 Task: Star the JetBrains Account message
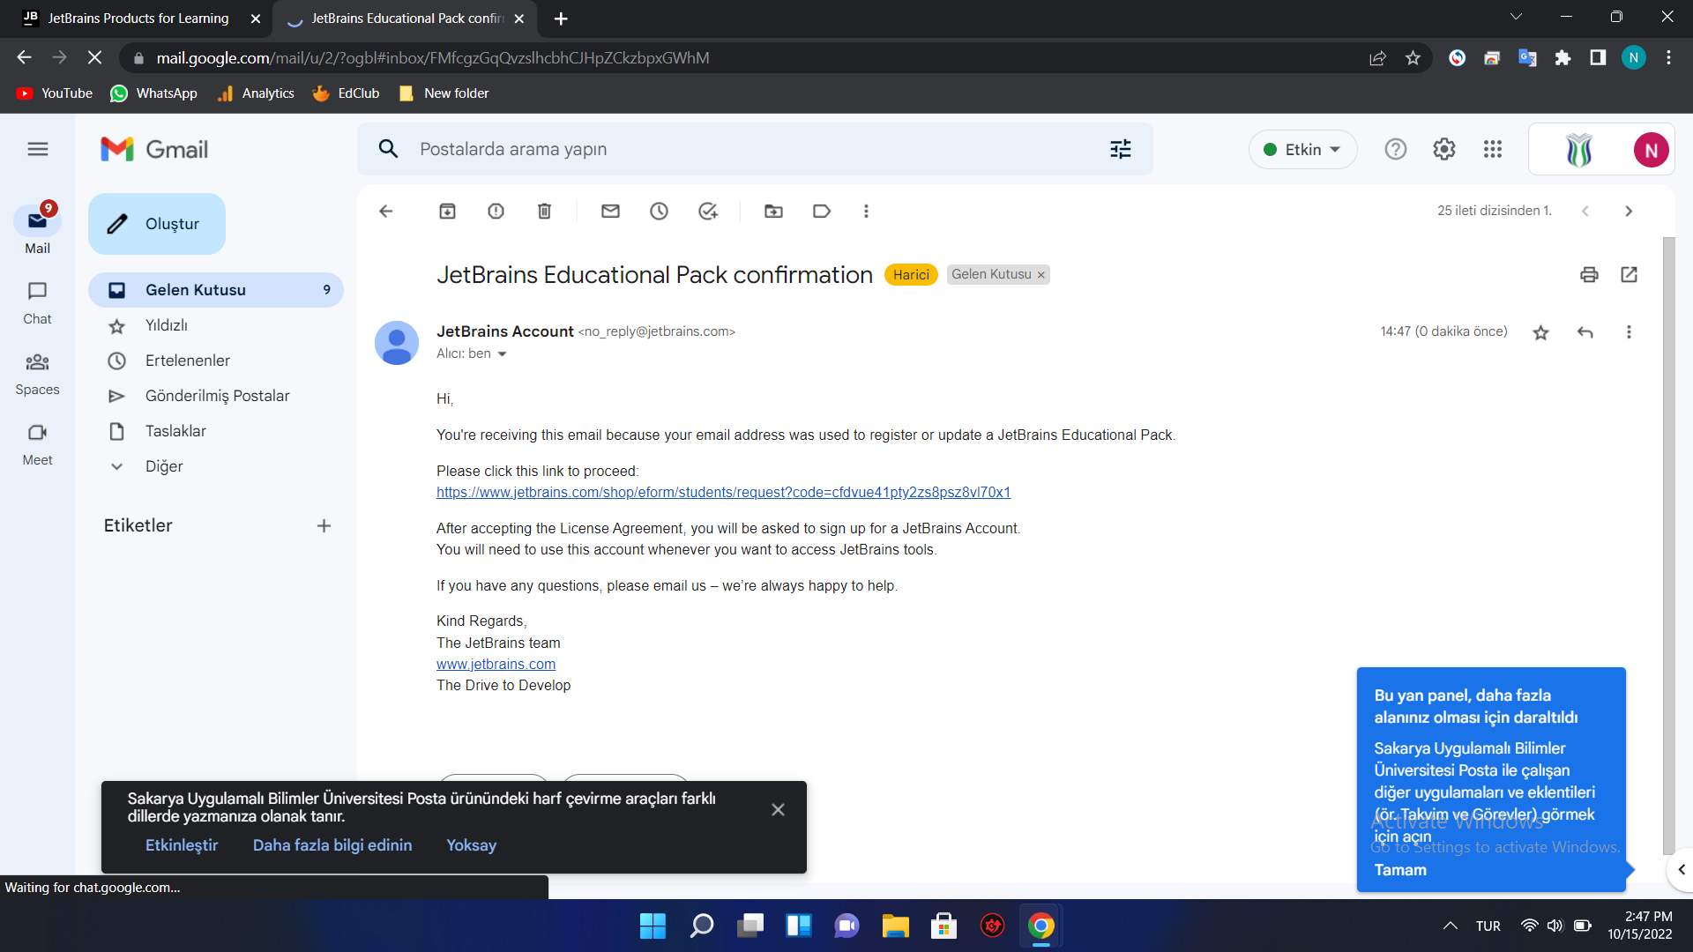tap(1540, 332)
